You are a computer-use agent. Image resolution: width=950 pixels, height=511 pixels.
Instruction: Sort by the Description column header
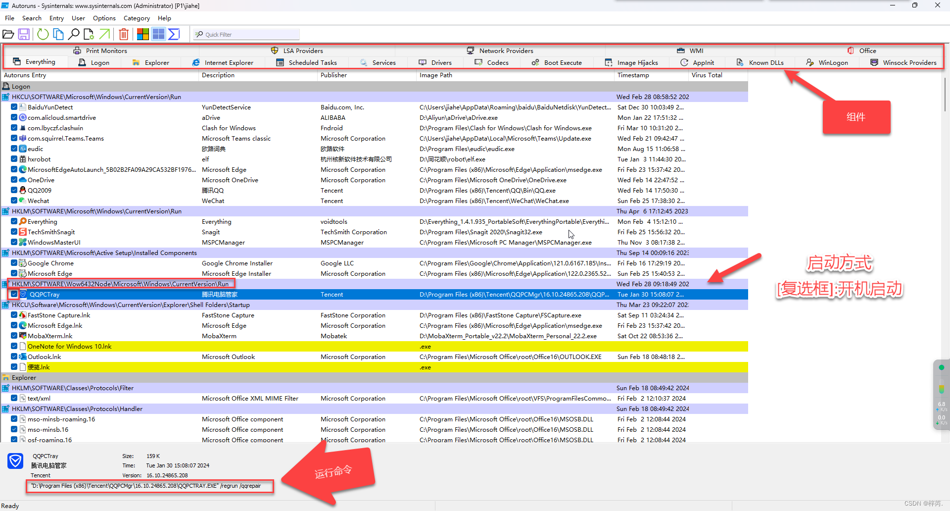click(x=258, y=75)
